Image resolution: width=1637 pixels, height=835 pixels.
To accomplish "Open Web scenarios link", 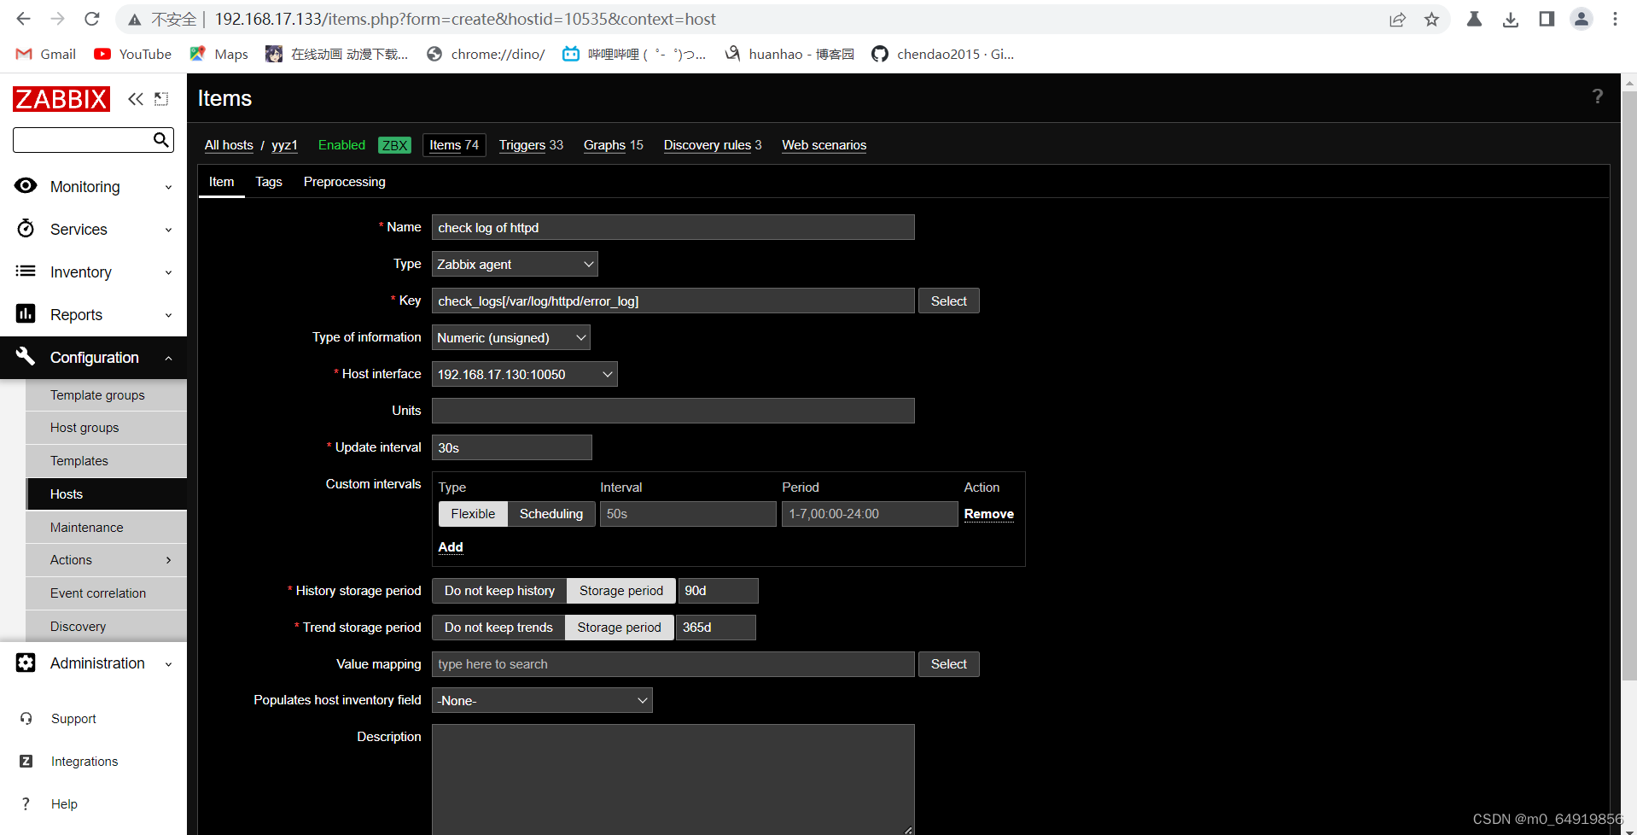I will click(824, 145).
